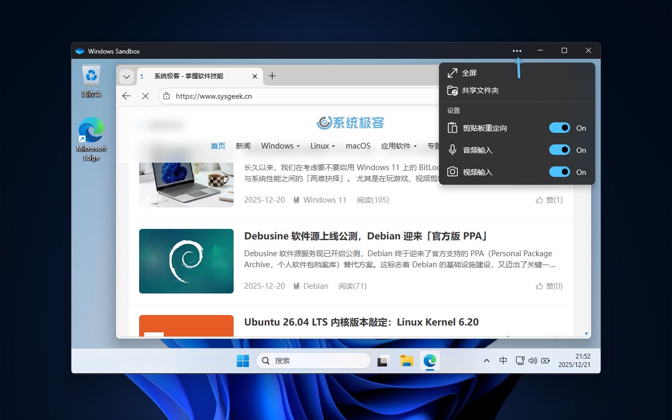The width and height of the screenshot is (672, 420).
Task: Click the camera icon next to 视频输入
Action: click(453, 172)
